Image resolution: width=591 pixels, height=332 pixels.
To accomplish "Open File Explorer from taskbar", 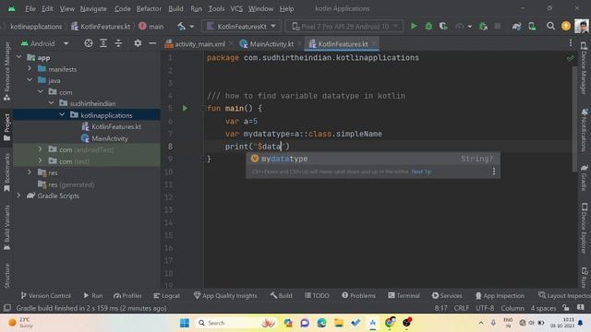I will pyautogui.click(x=339, y=323).
